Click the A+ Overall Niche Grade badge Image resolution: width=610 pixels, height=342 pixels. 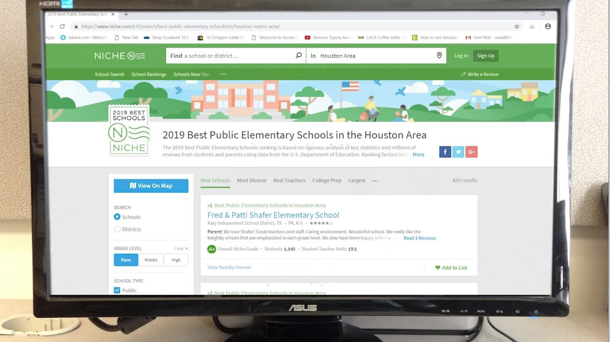pos(212,249)
